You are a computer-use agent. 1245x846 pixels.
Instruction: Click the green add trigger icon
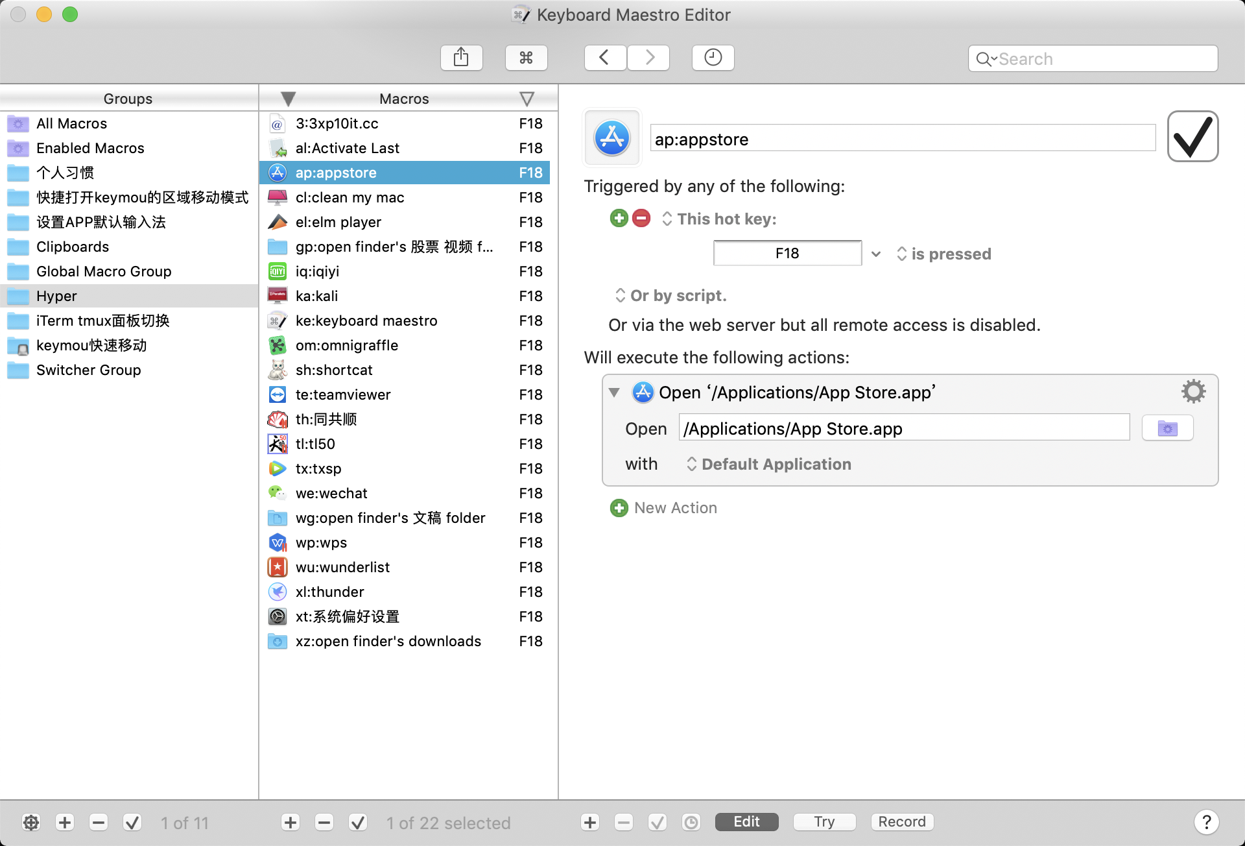(x=619, y=219)
